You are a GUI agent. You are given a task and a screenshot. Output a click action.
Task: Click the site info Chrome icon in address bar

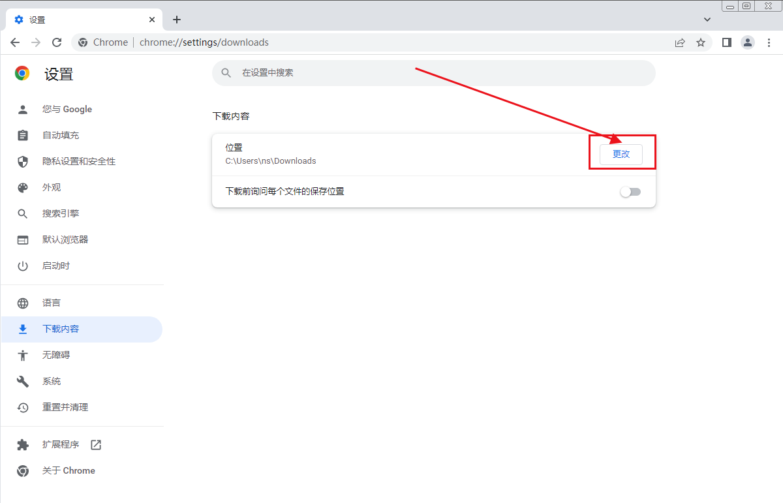(83, 42)
